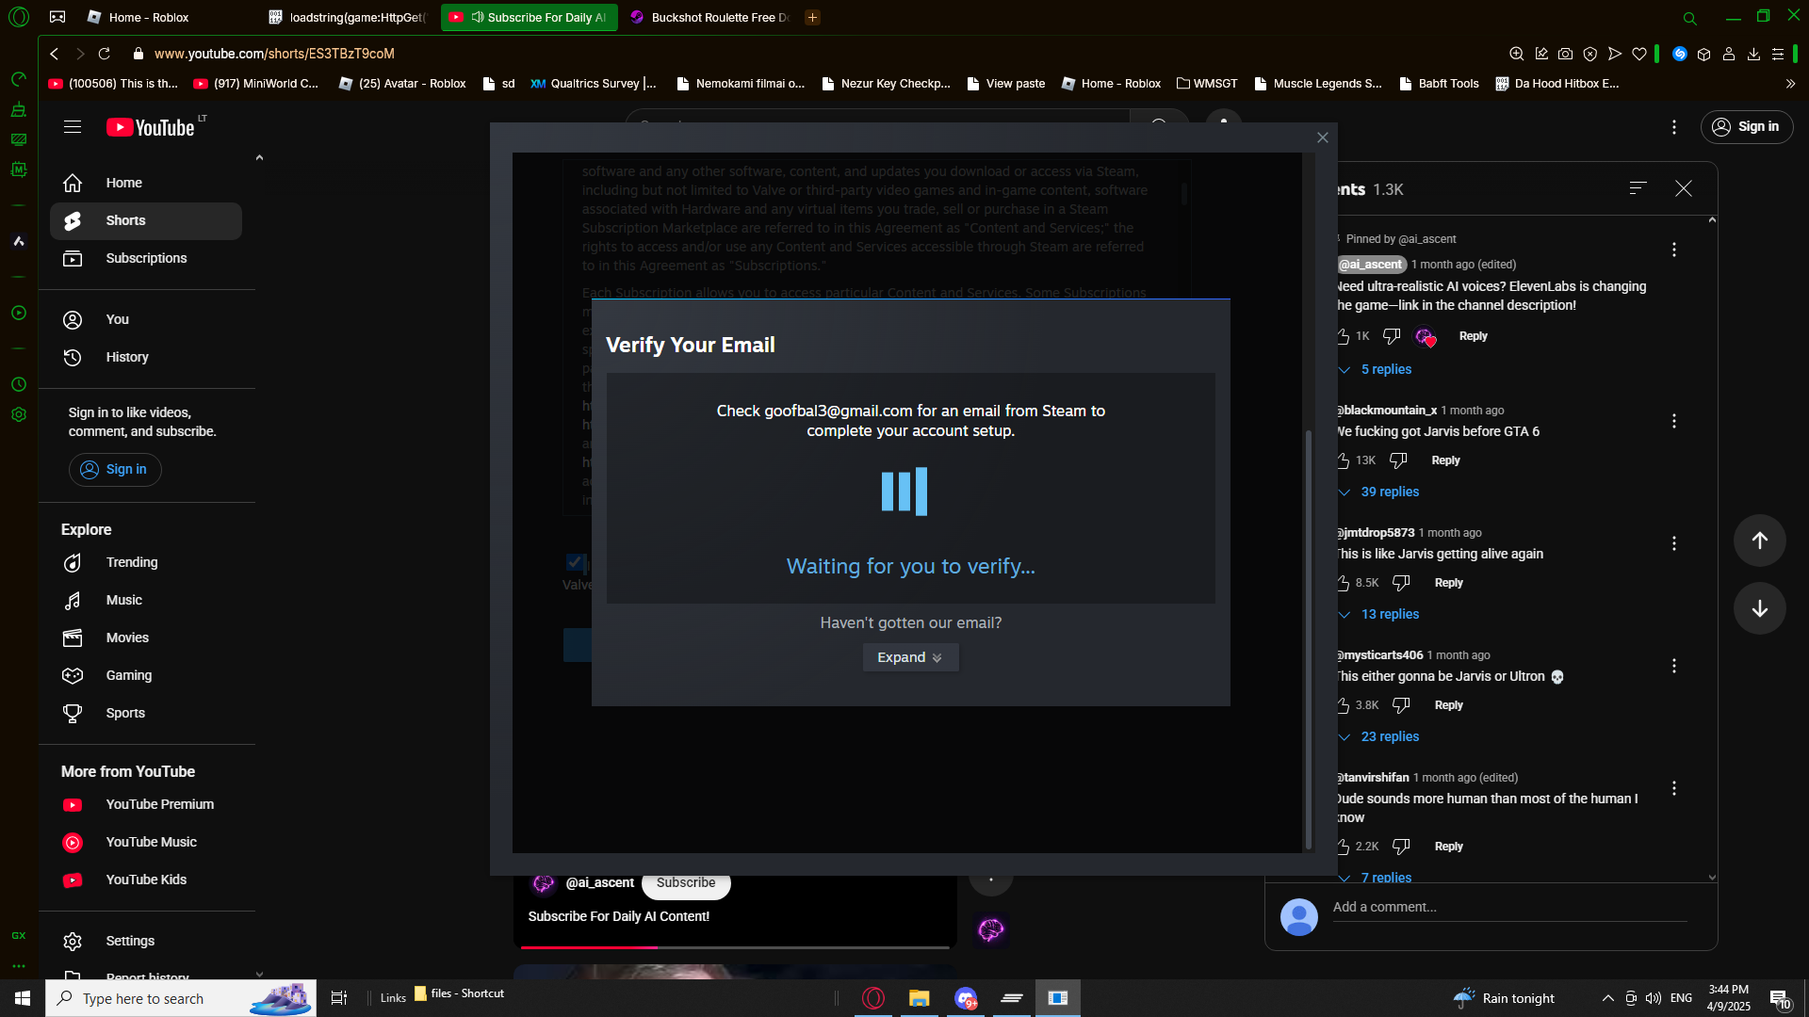The image size is (1809, 1017).
Task: Click Sign in at top right
Action: (x=1747, y=126)
